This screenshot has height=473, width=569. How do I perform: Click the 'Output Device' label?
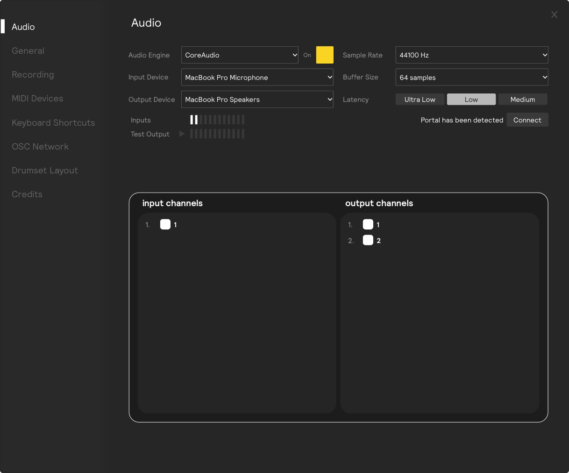click(x=152, y=100)
